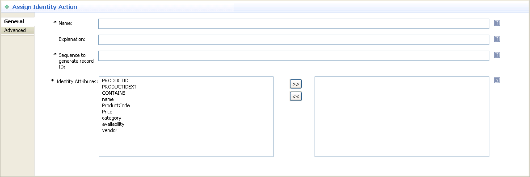Select the category attribute
Screen dimensions: 530x177
click(x=112, y=118)
